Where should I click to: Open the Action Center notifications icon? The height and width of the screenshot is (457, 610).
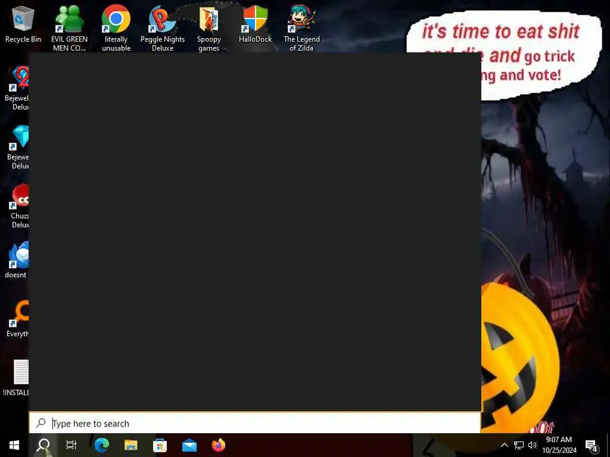tap(592, 445)
